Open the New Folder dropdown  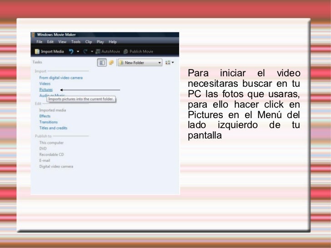click(x=140, y=62)
